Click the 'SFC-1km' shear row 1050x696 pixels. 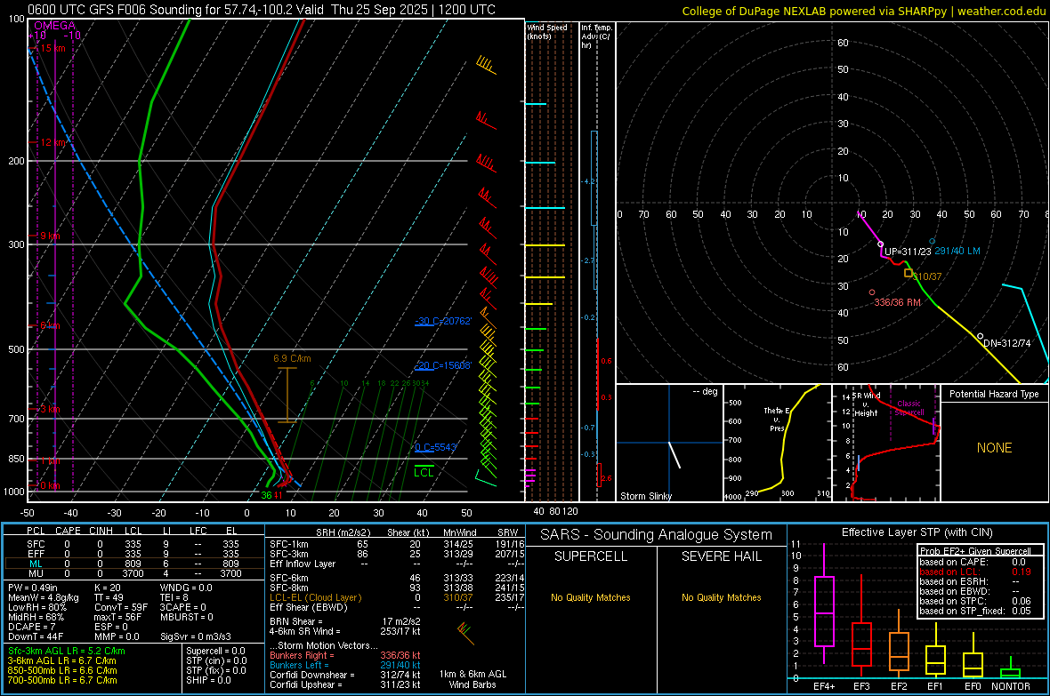point(397,544)
